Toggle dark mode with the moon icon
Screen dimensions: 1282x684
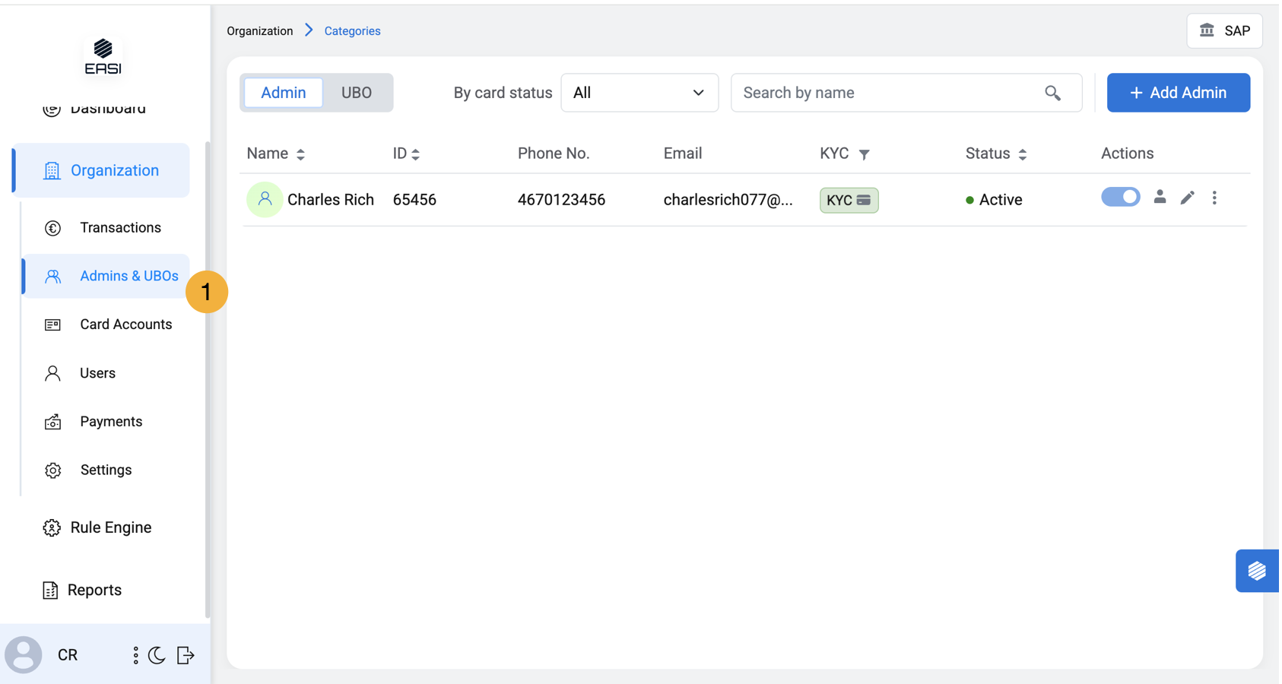[157, 655]
